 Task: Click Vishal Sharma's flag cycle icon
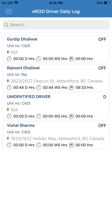[x=71, y=145]
